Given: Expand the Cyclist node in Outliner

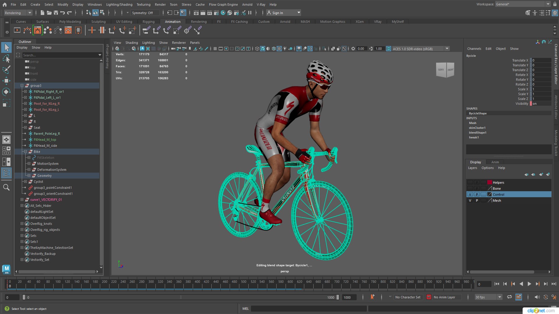Looking at the screenshot, I should [25, 181].
